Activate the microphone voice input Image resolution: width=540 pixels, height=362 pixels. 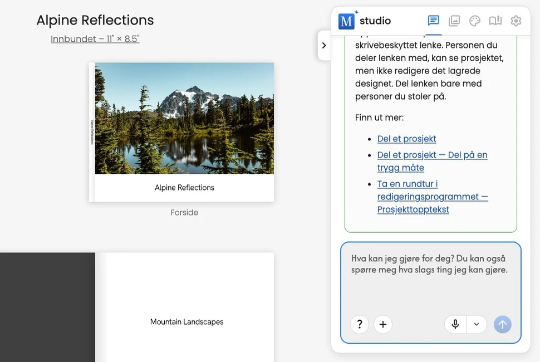[x=455, y=324]
